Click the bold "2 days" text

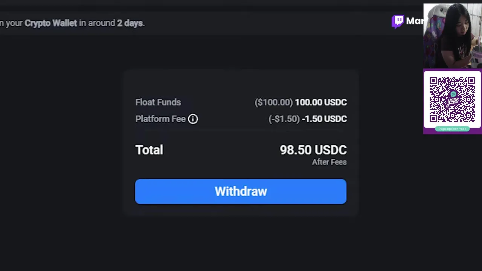[x=130, y=23]
